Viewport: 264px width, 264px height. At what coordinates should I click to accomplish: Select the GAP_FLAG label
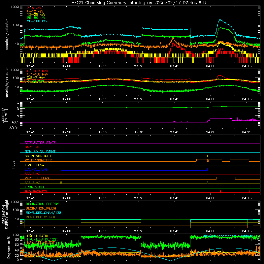tap(32, 147)
